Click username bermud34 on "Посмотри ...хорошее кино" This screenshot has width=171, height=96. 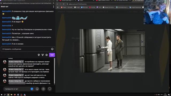tap(6, 33)
